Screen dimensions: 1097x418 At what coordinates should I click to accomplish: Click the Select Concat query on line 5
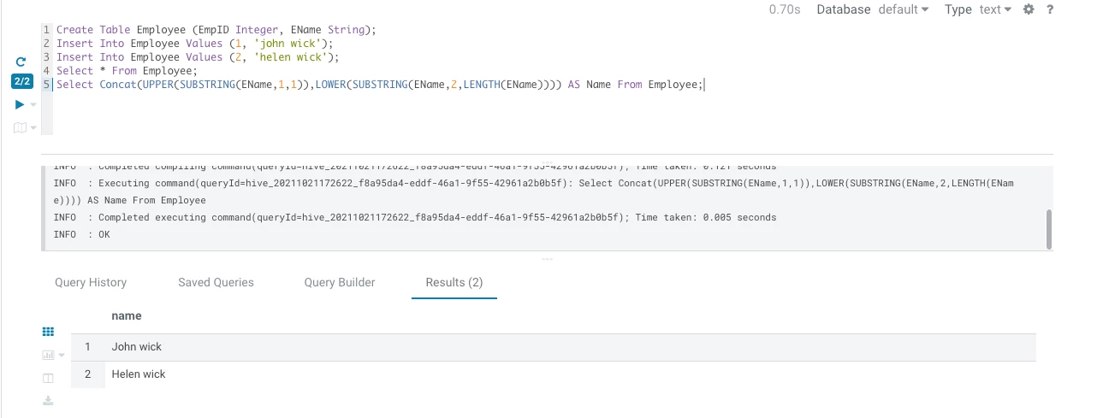380,84
